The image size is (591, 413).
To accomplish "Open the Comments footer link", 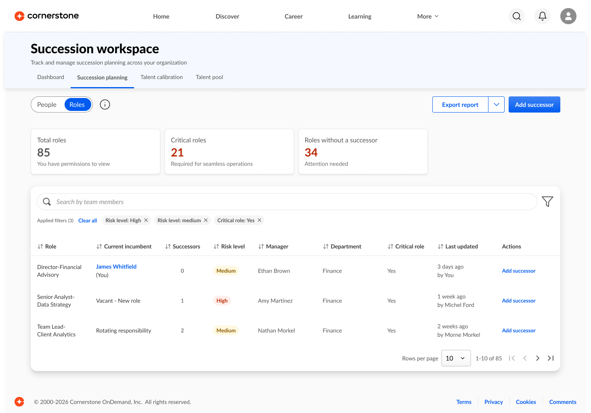I will (x=563, y=402).
